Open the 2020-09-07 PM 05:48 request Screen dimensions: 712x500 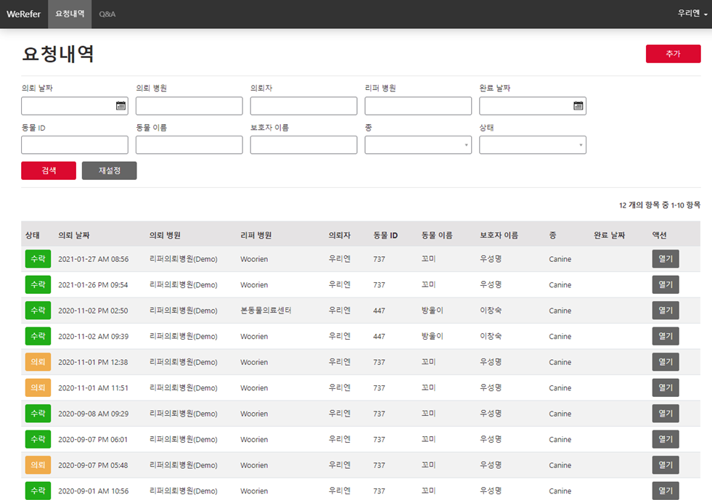click(x=666, y=465)
